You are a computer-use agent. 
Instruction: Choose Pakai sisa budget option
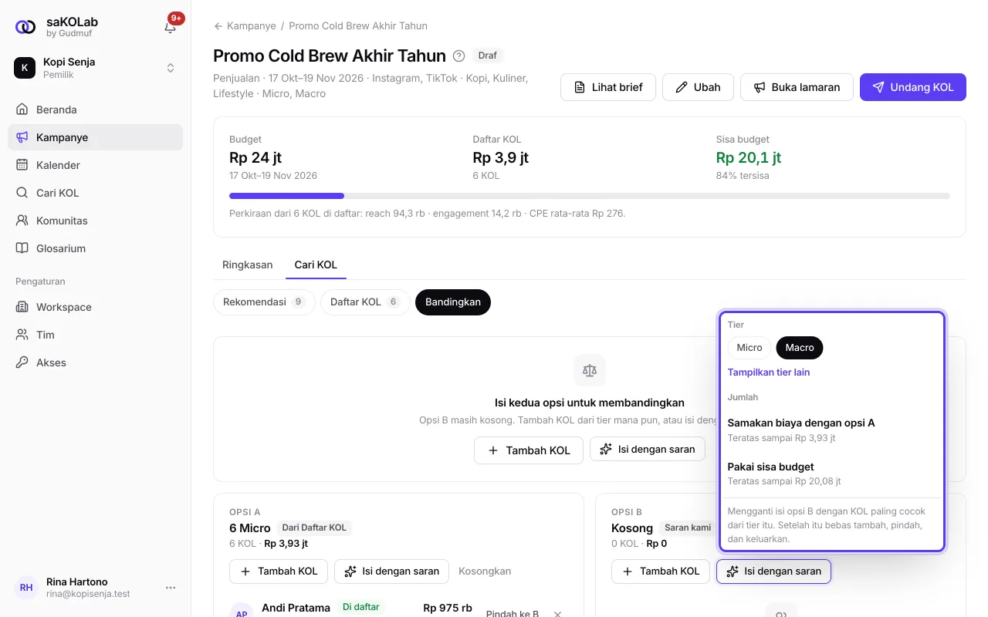(831, 474)
